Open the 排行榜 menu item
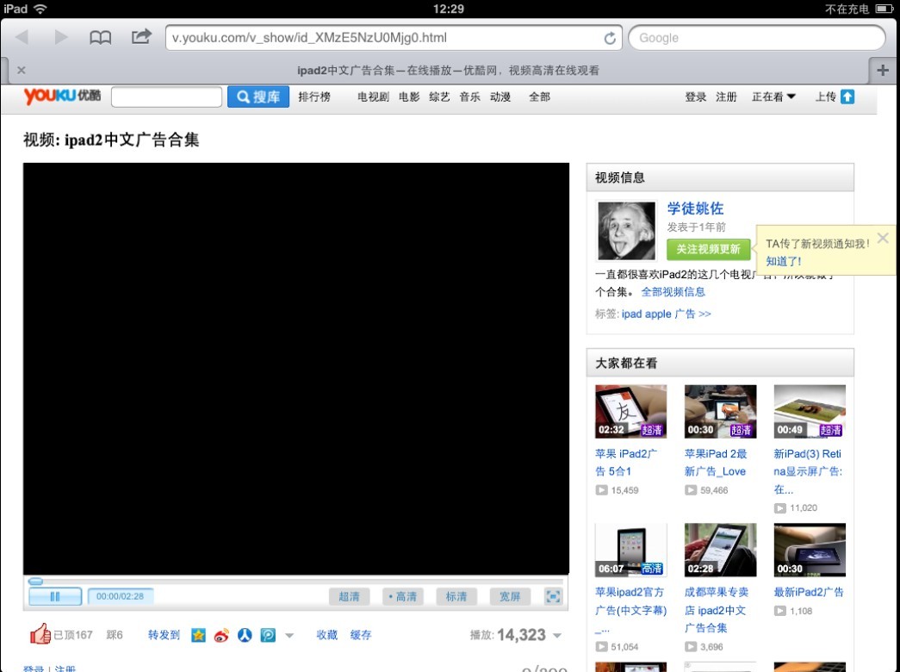The image size is (900, 672). coord(314,96)
